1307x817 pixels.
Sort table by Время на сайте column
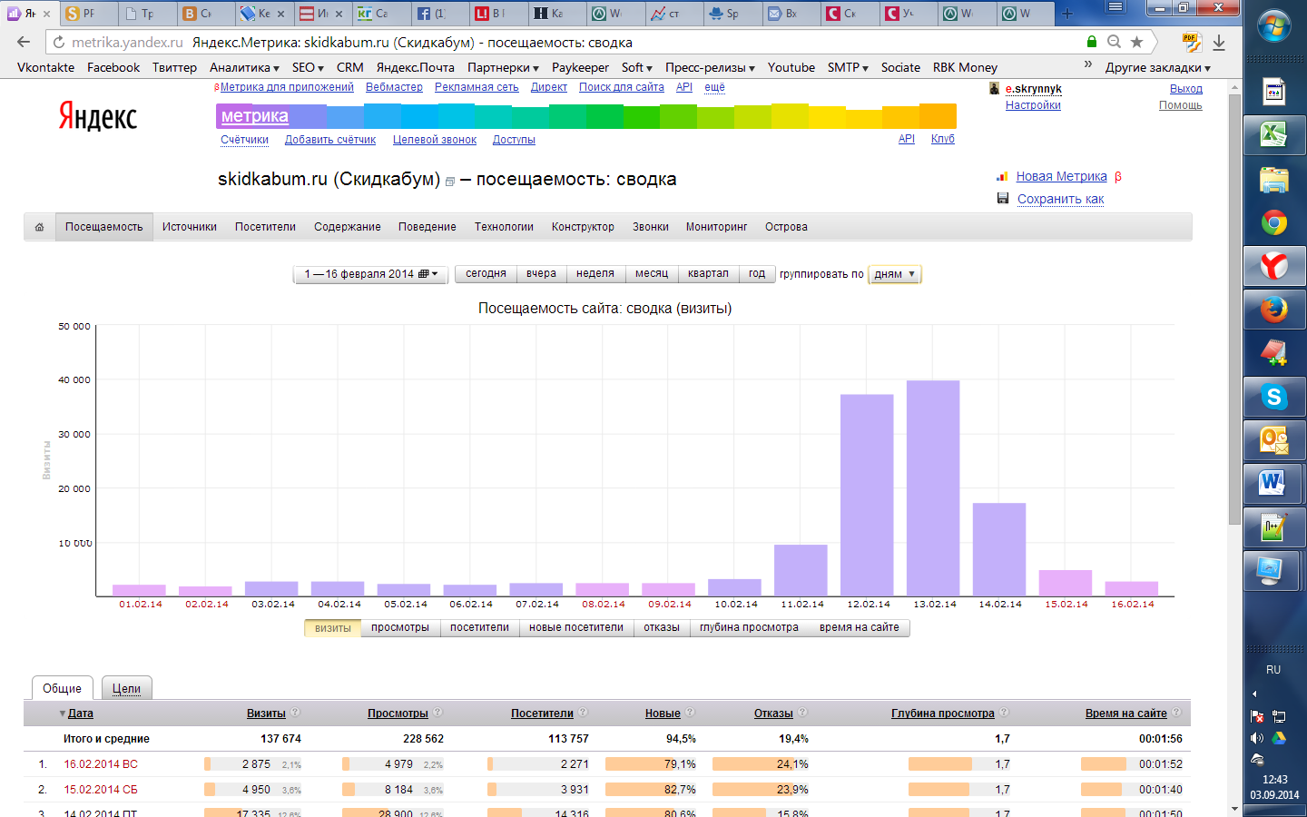[1125, 714]
